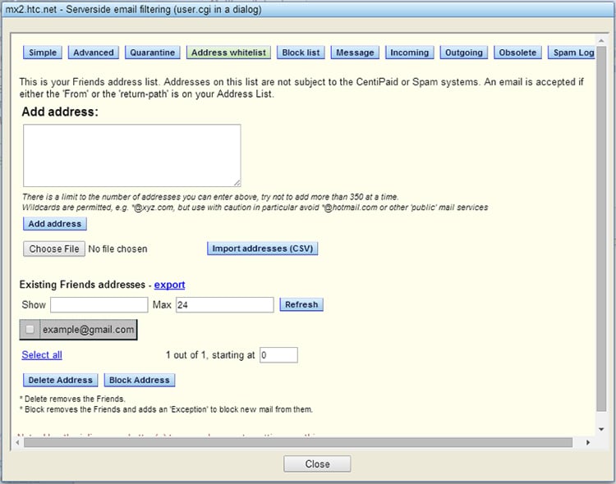
Task: Click the horizontal scrollbar thumb
Action: pos(298,442)
